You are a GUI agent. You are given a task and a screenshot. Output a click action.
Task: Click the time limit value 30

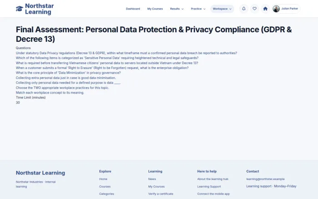18,102
